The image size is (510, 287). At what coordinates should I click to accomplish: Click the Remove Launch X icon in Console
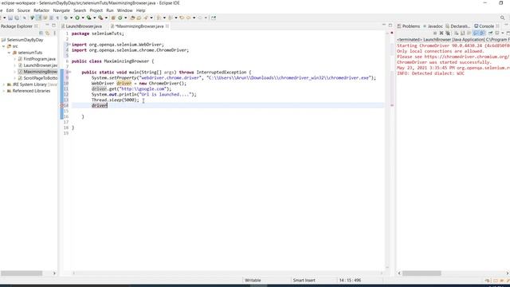[x=441, y=33]
